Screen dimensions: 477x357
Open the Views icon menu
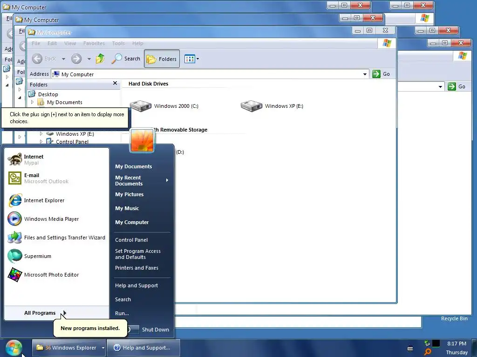click(191, 59)
